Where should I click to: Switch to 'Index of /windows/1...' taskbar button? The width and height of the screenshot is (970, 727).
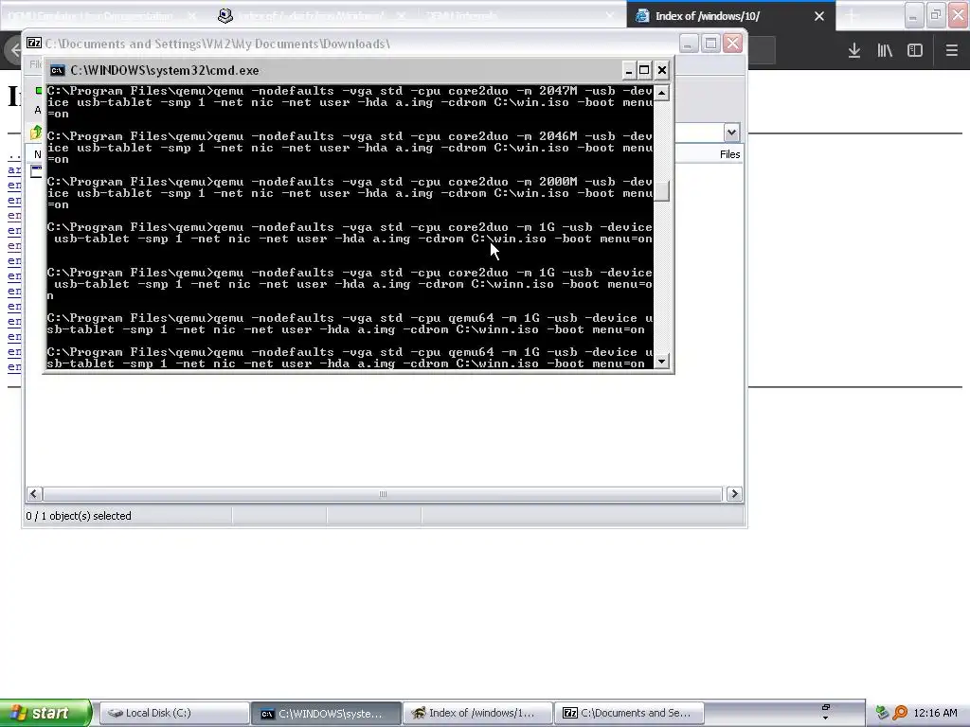pyautogui.click(x=478, y=713)
